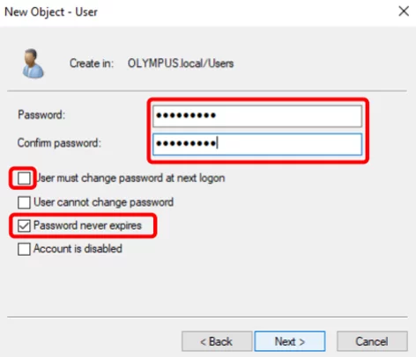Close the New Object - User dialog

click(x=404, y=11)
